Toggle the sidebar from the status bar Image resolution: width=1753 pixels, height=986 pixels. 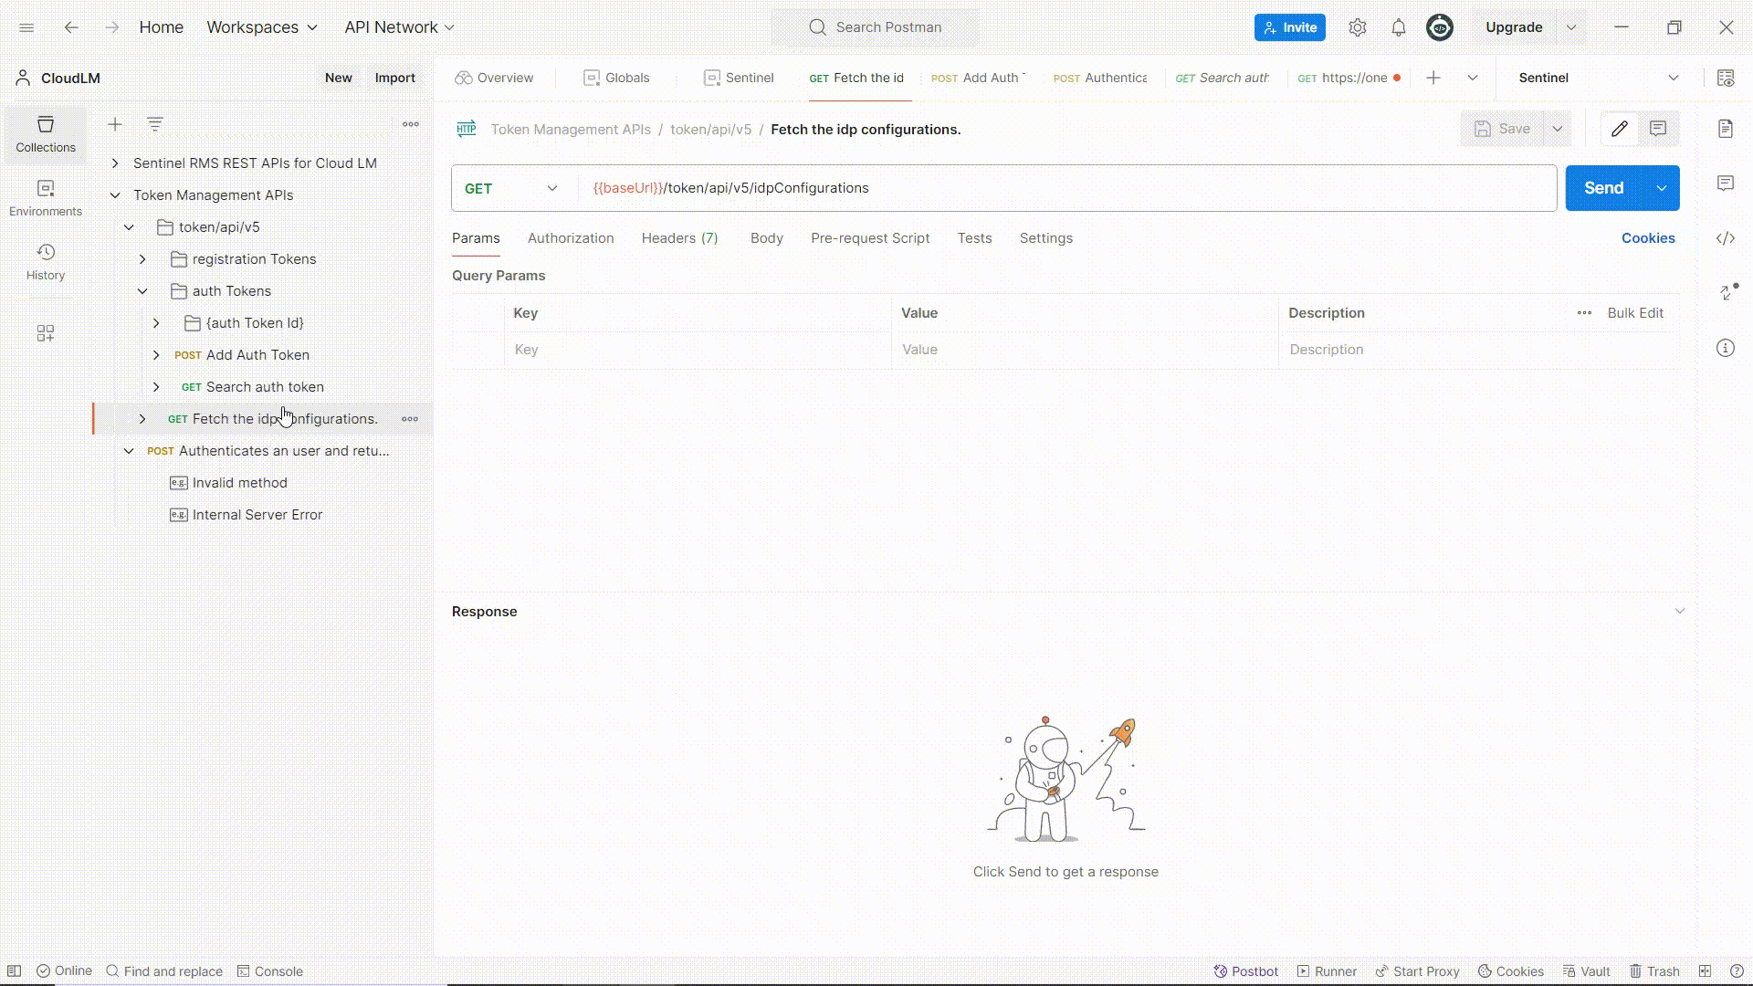coord(14,971)
